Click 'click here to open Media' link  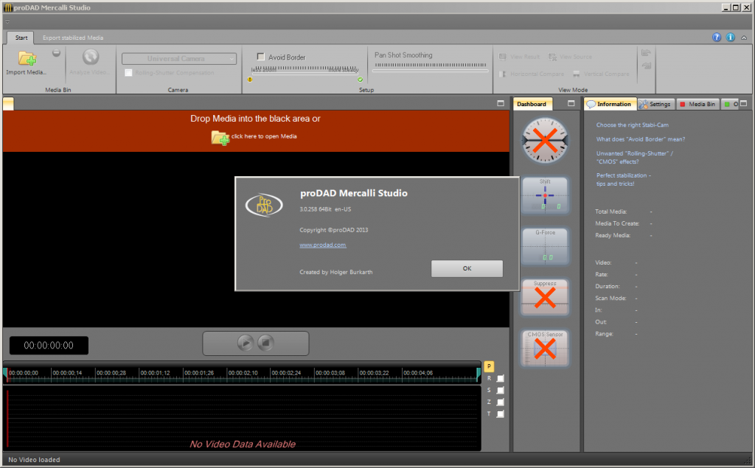(264, 136)
